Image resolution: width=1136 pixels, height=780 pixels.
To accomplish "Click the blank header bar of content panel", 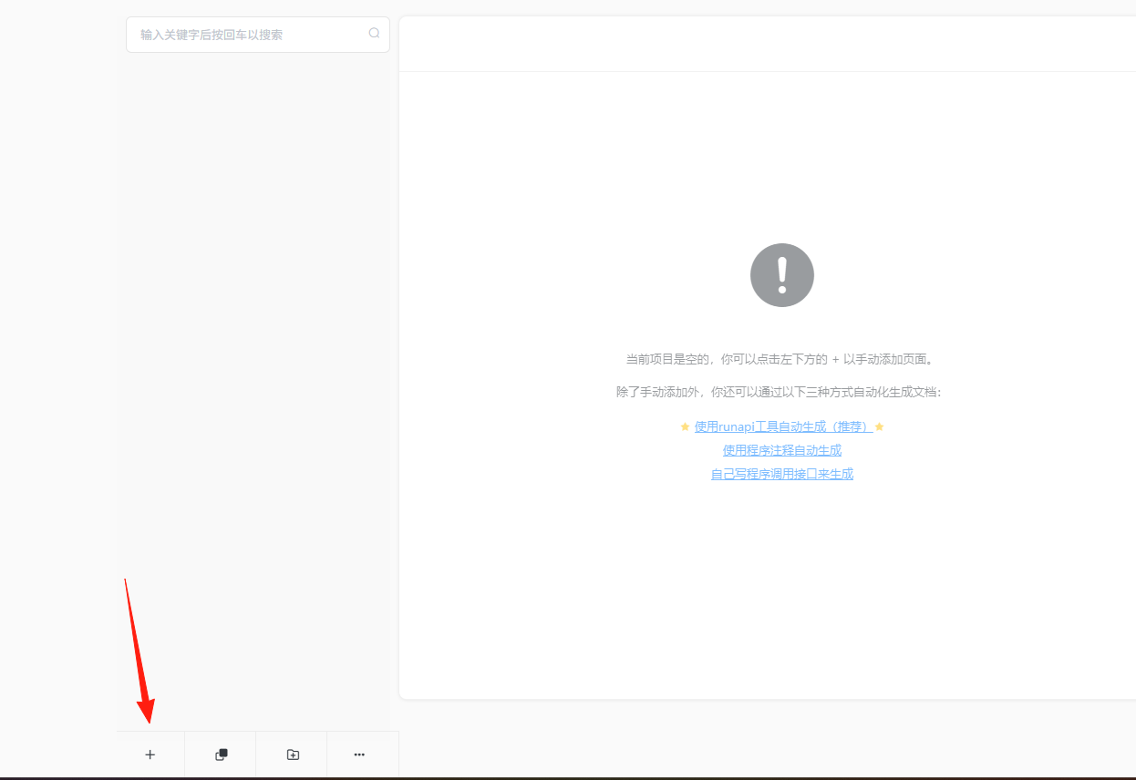I will 768,44.
